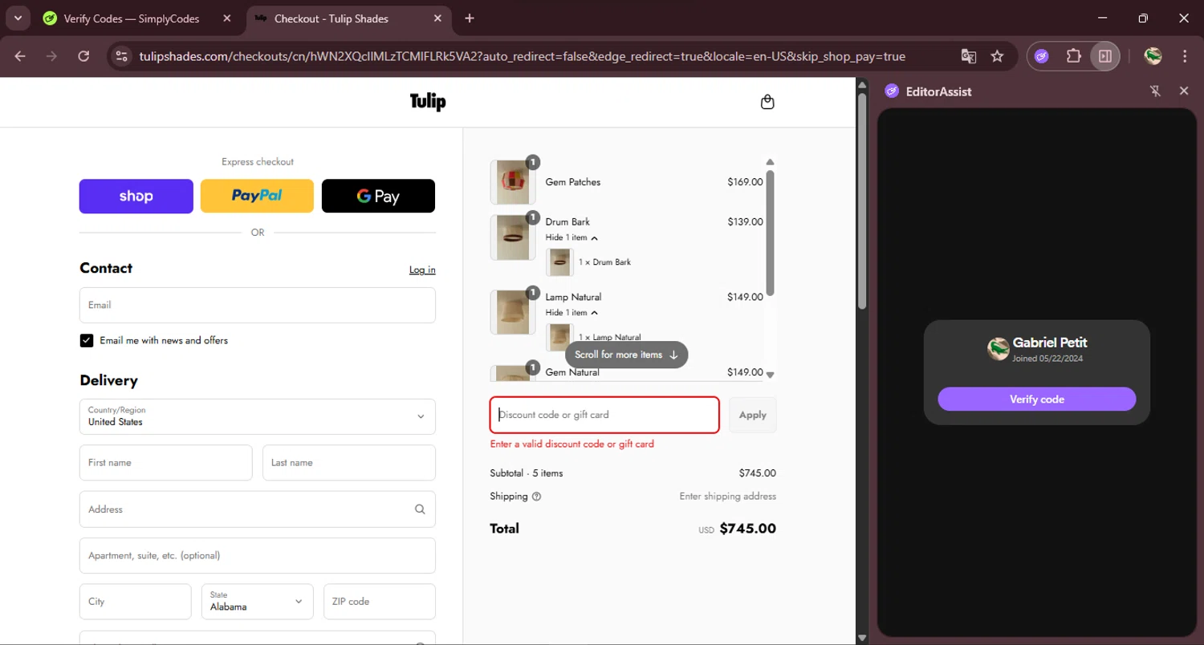Toggle the browser side panel icon
The image size is (1204, 645).
point(1105,56)
